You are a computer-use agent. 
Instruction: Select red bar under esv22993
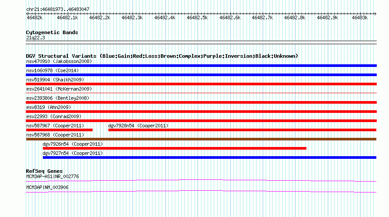pos(201,121)
